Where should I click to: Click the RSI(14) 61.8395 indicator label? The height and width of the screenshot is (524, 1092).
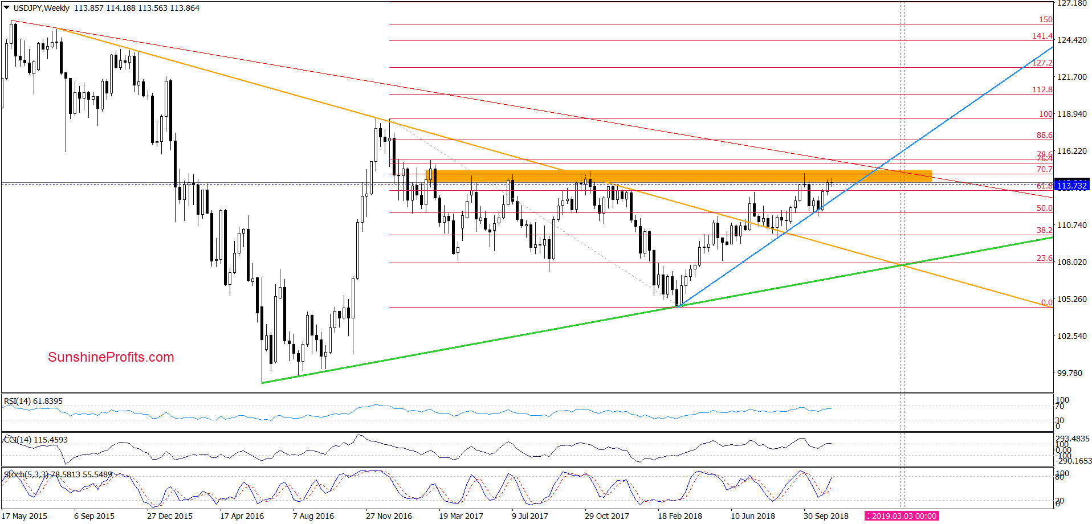(x=33, y=401)
